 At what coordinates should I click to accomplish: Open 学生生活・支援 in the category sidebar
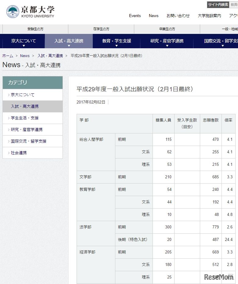(24, 118)
